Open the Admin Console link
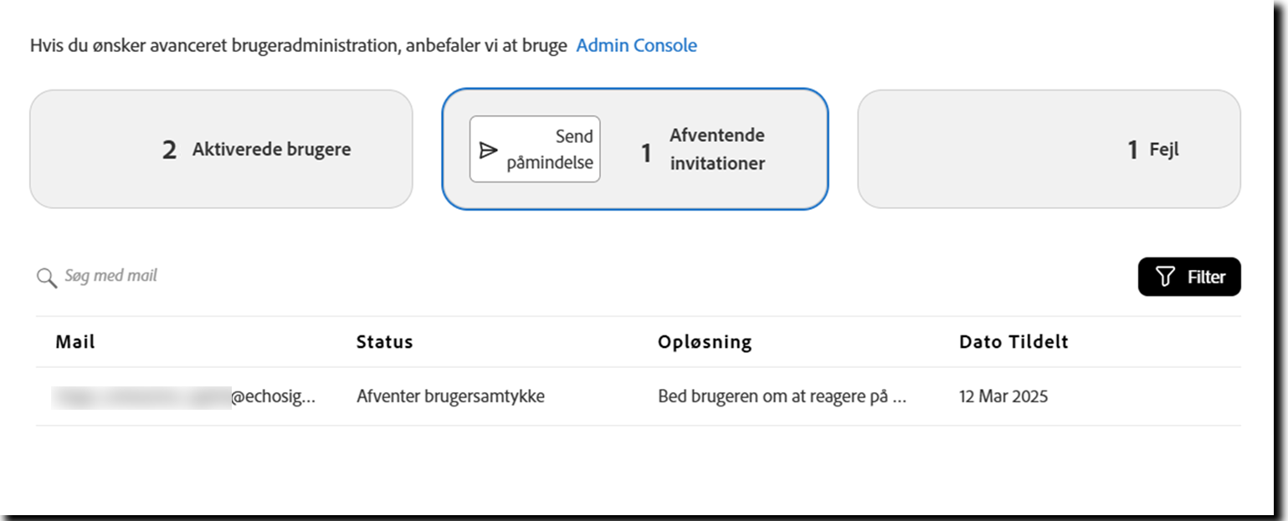1288x521 pixels. click(637, 45)
